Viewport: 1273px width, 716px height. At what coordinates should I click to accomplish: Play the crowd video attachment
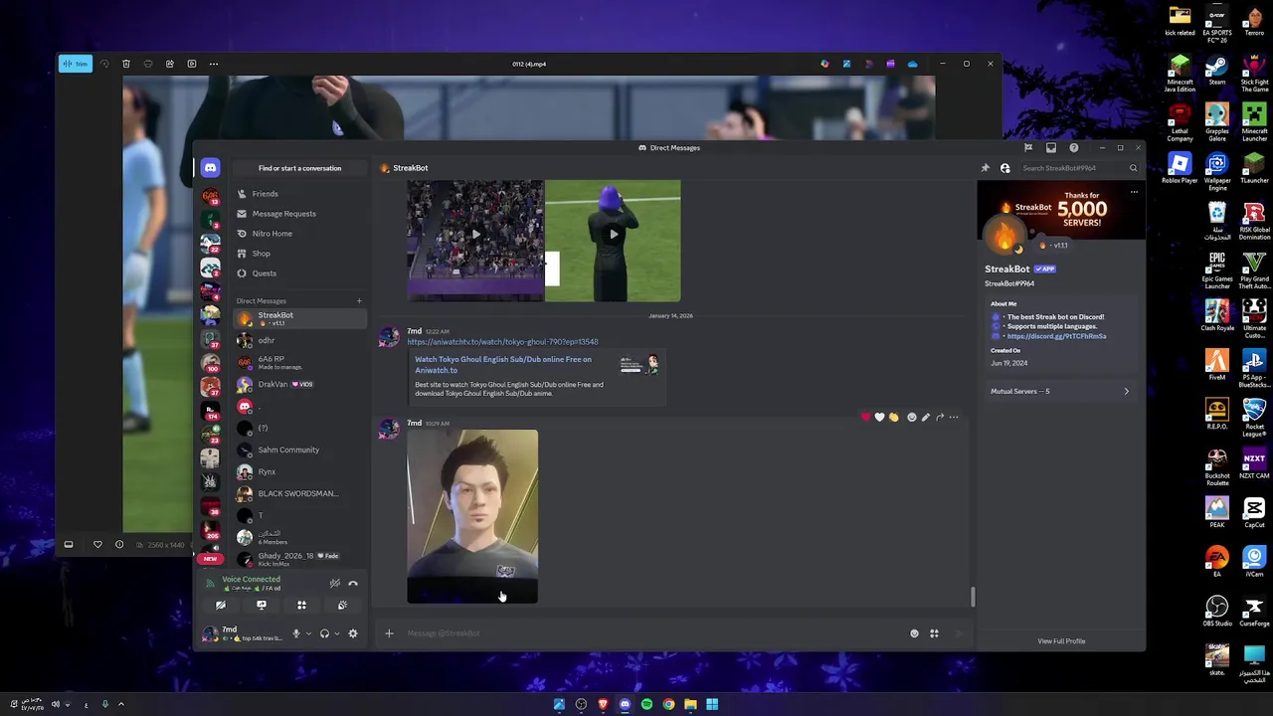pos(475,235)
